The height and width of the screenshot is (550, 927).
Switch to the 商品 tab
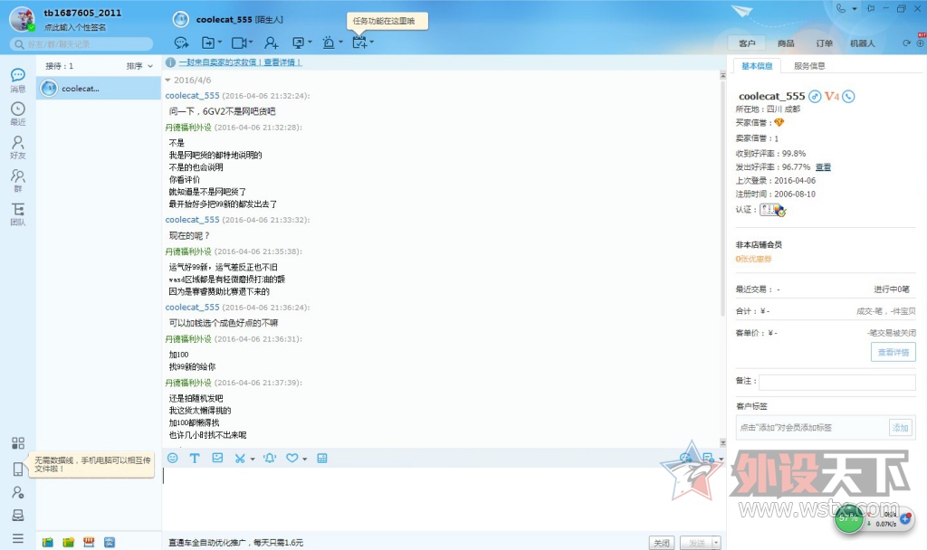pos(786,43)
